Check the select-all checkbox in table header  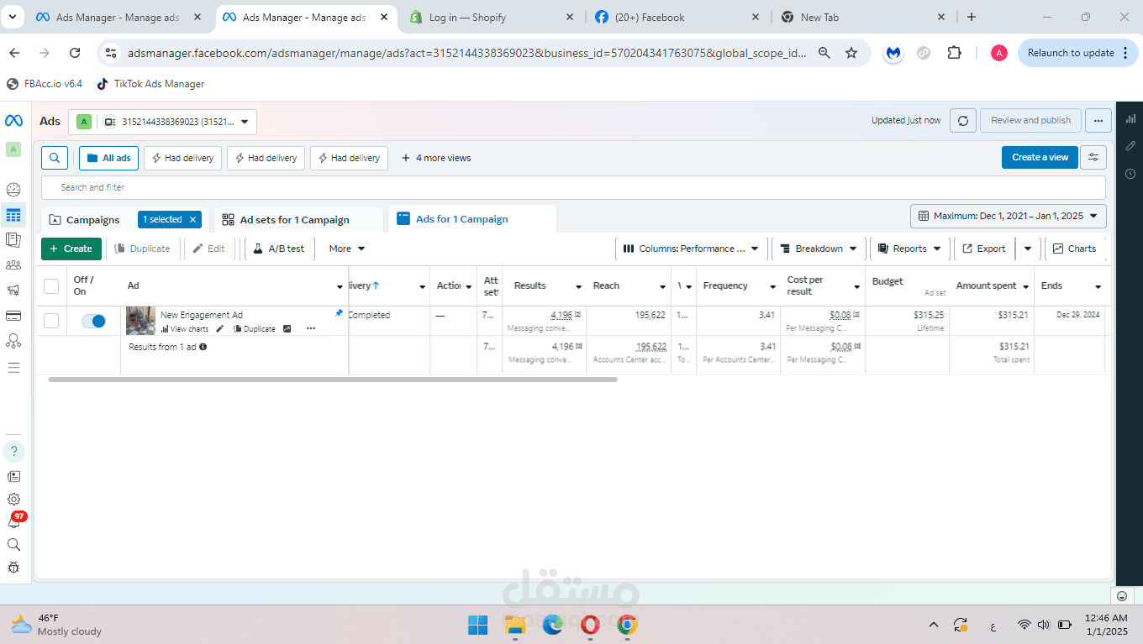51,286
